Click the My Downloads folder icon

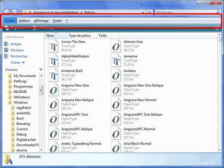tap(10, 76)
